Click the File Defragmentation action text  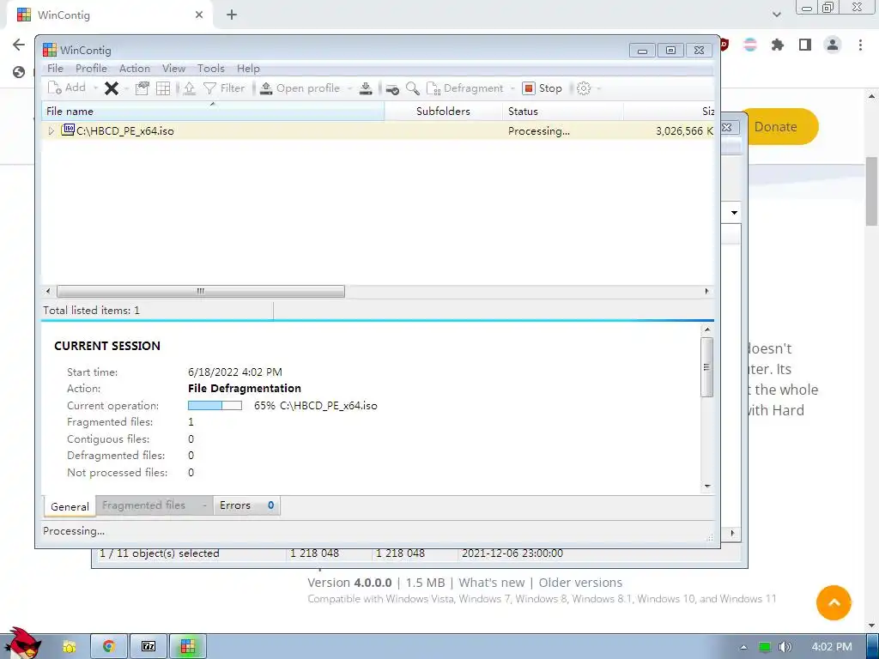click(x=245, y=389)
